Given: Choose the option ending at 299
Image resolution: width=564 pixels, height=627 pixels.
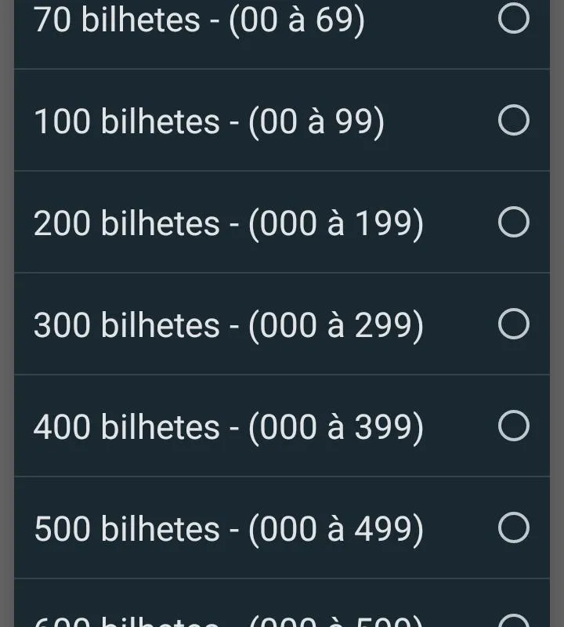Looking at the screenshot, I should (x=337, y=326).
